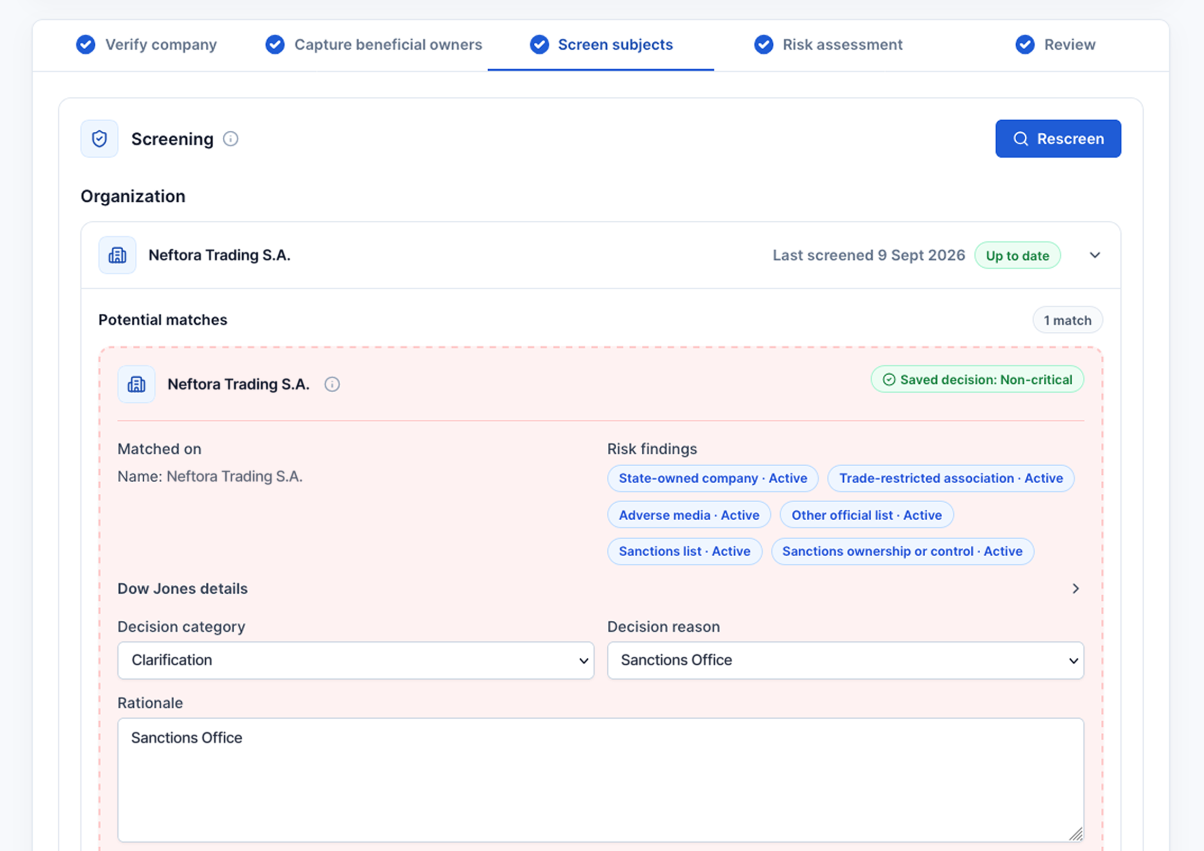Select the Screen subjects tab
1204x851 pixels.
coord(601,44)
